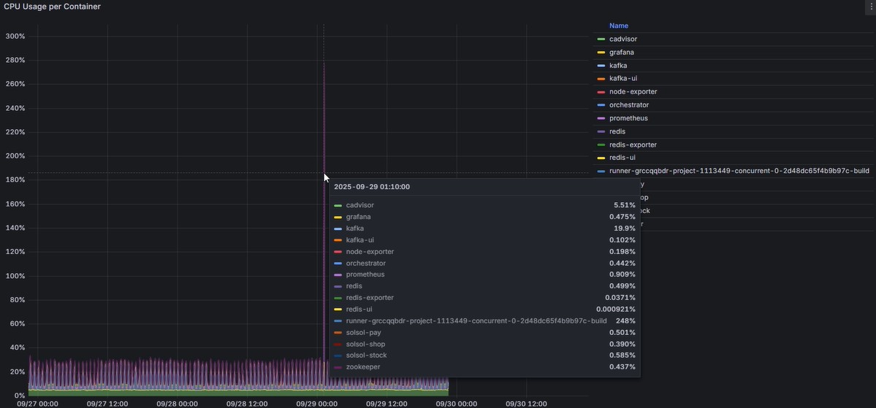The image size is (876, 408).
Task: Click the node-exporter red color marker
Action: point(601,91)
